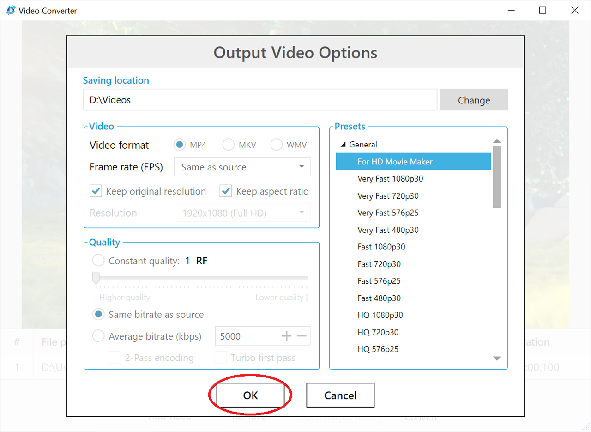Click the Constant quality slider handle
591x432 pixels.
pyautogui.click(x=96, y=278)
